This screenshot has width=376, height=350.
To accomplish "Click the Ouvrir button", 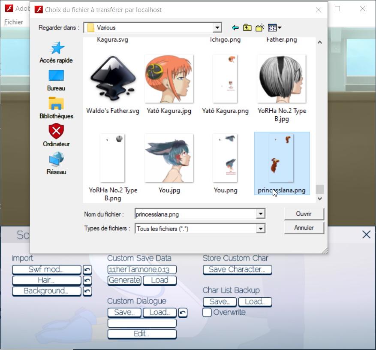I will (x=304, y=214).
